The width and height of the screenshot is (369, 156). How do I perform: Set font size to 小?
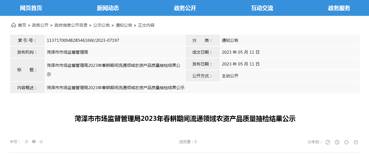(x=41, y=142)
